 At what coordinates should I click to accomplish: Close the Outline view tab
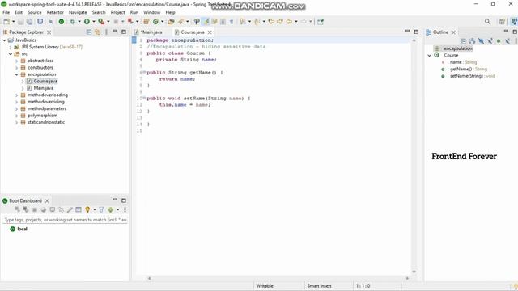coord(453,32)
